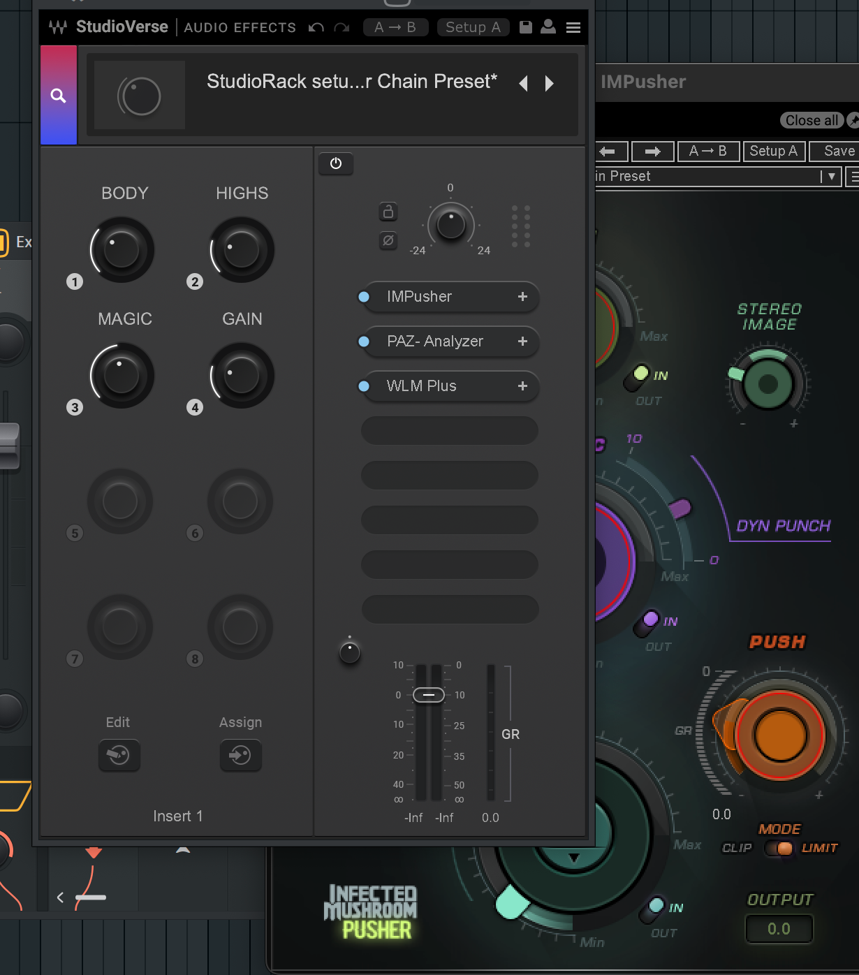859x975 pixels.
Task: Expand the IMPusher slot plus button
Action: click(522, 297)
